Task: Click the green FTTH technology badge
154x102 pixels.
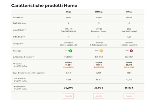Action: [x=71, y=51]
